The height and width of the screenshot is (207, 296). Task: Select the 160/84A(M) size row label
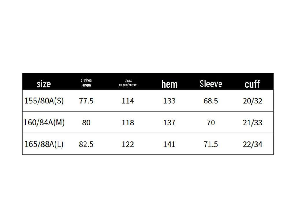click(x=44, y=122)
